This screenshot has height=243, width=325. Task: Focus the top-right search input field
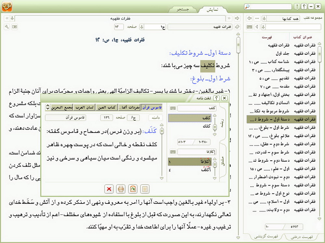270,6
